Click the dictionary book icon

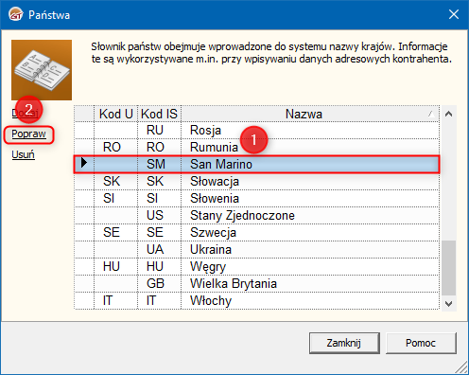tap(42, 70)
